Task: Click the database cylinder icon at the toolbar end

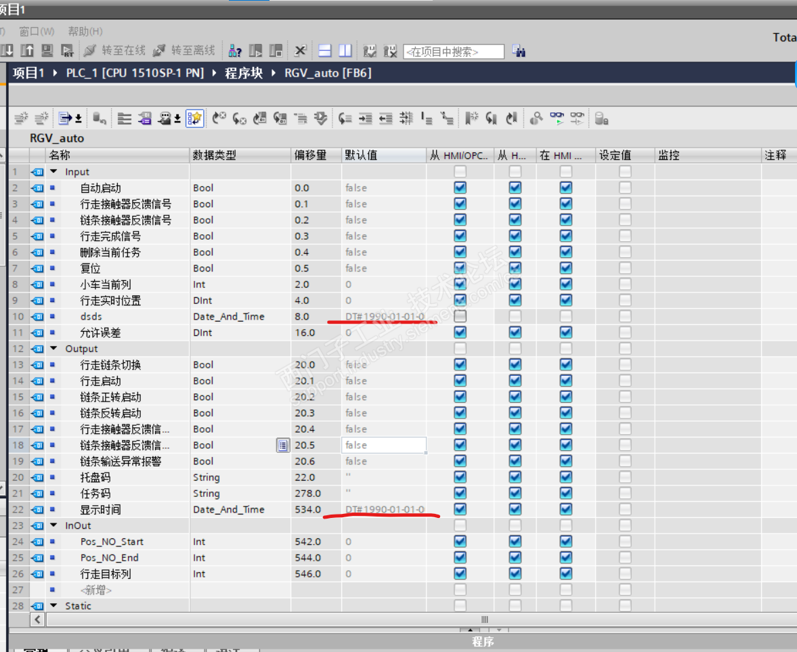Action: coord(601,118)
